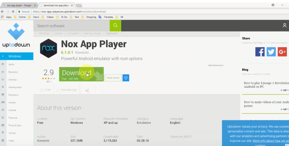
Task: Open the Internet category icon
Action: [3, 110]
